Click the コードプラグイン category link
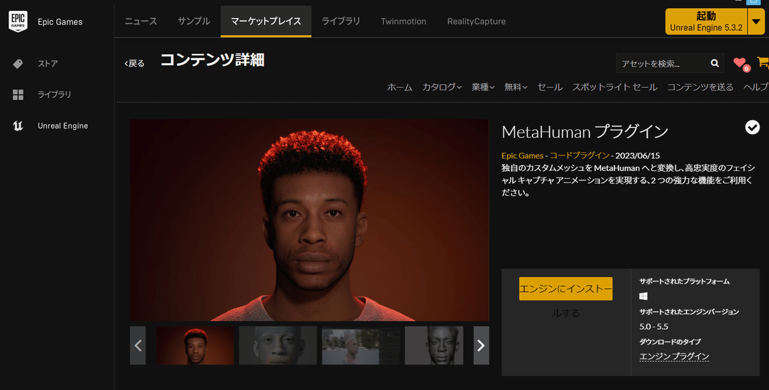769x390 pixels. click(x=579, y=156)
